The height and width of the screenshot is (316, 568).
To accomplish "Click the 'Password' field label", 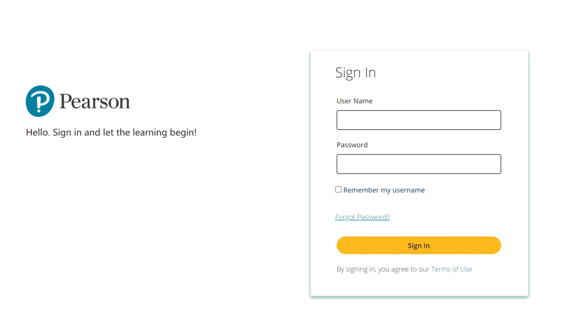I will (x=352, y=145).
